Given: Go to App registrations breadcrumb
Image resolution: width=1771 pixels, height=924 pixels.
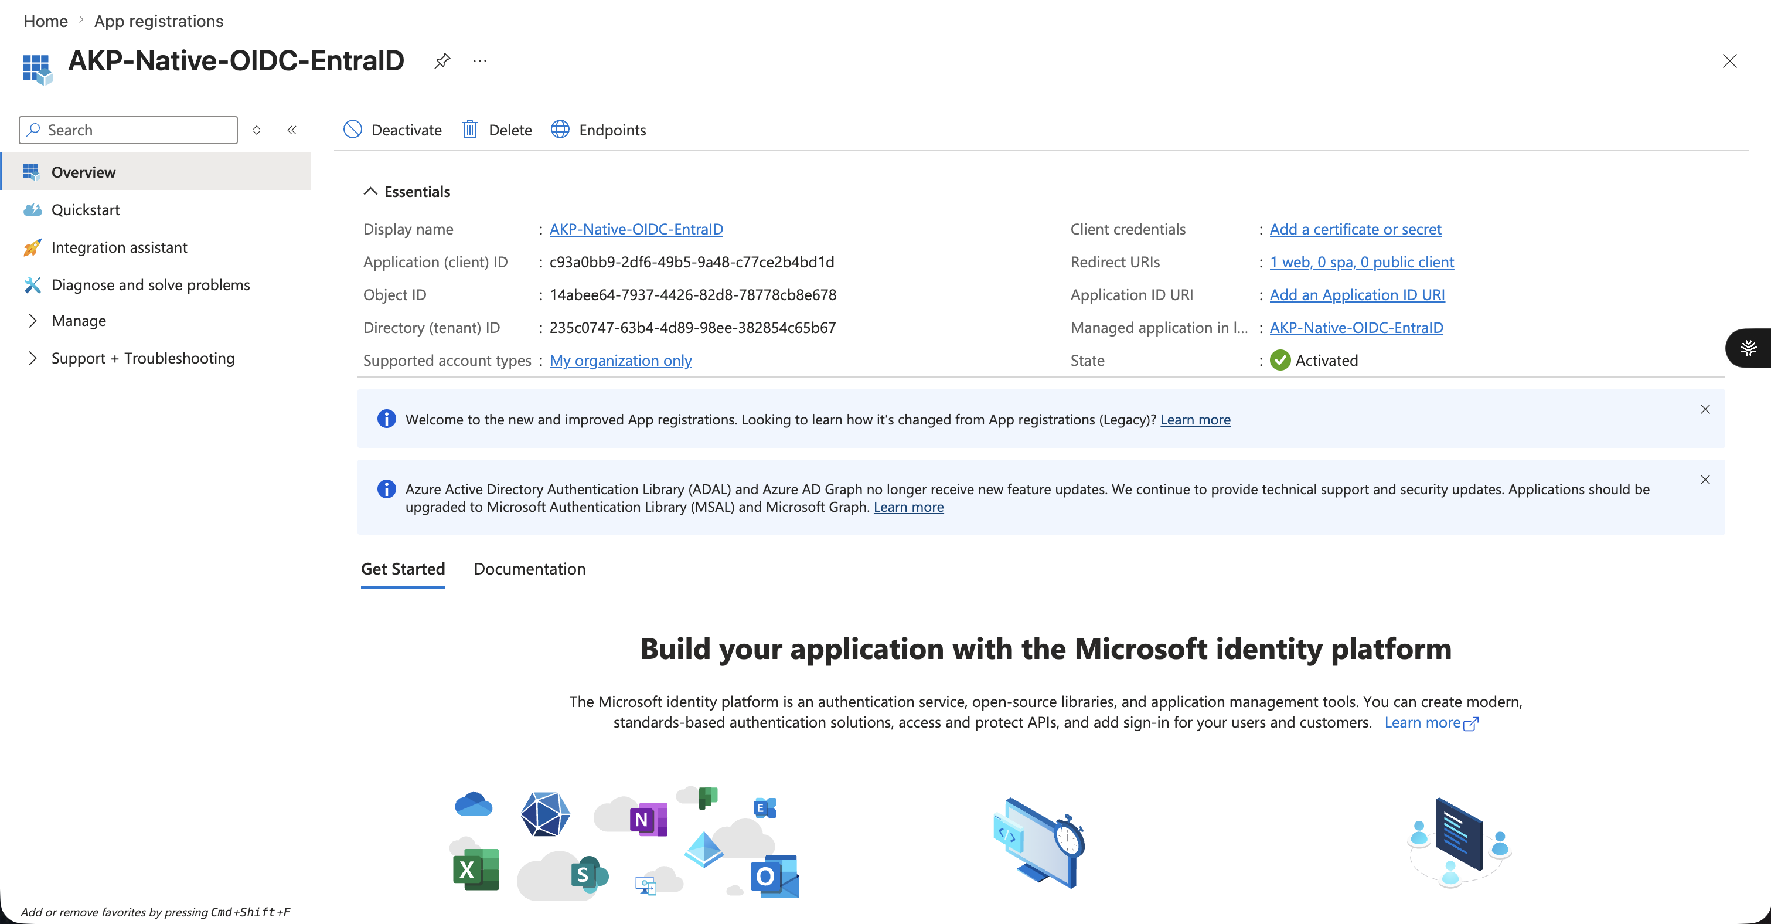Looking at the screenshot, I should (159, 21).
